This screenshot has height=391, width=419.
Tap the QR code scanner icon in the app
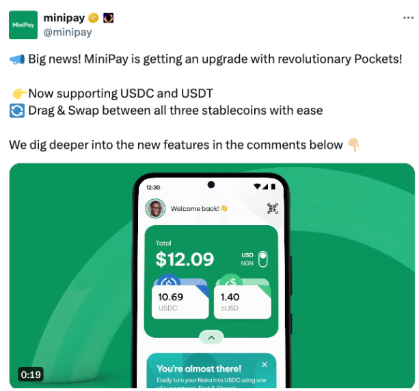pyautogui.click(x=273, y=208)
